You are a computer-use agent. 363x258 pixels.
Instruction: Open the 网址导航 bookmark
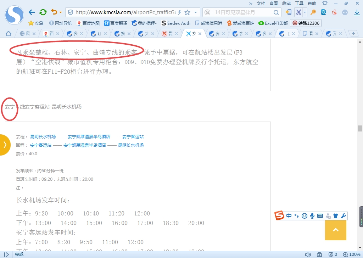(60, 23)
